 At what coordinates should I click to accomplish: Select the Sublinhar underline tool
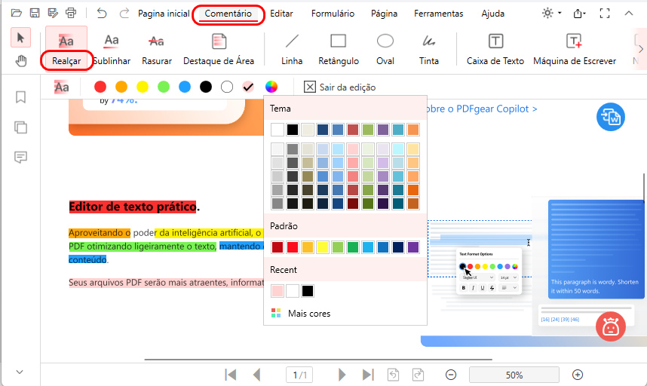point(112,50)
